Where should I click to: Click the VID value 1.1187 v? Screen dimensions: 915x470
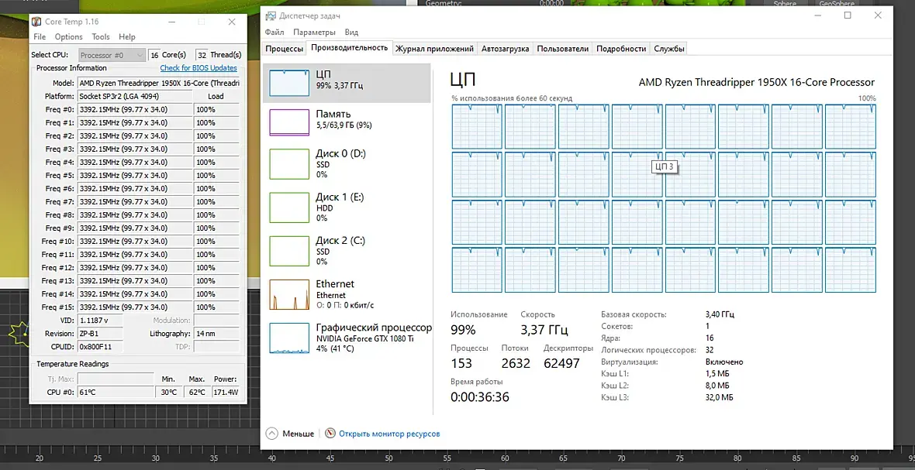[100, 321]
